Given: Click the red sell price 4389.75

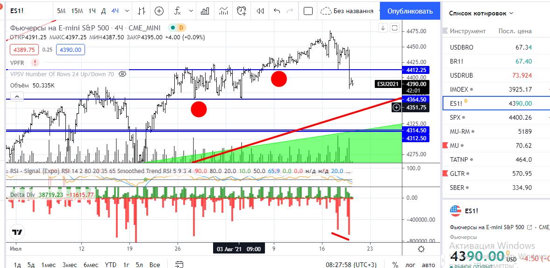Looking at the screenshot, I should tap(24, 50).
